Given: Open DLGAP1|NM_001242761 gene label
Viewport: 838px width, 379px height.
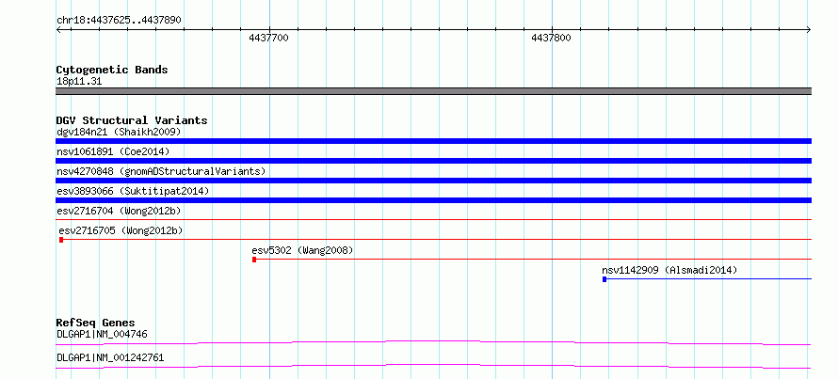Looking at the screenshot, I should click(x=110, y=357).
